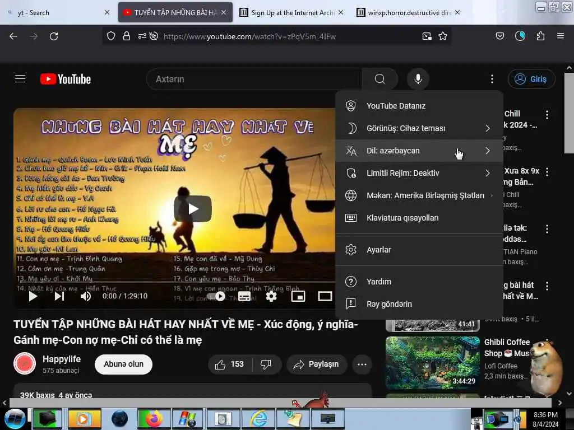Start voice search with the microphone
The image size is (574, 430).
418,79
